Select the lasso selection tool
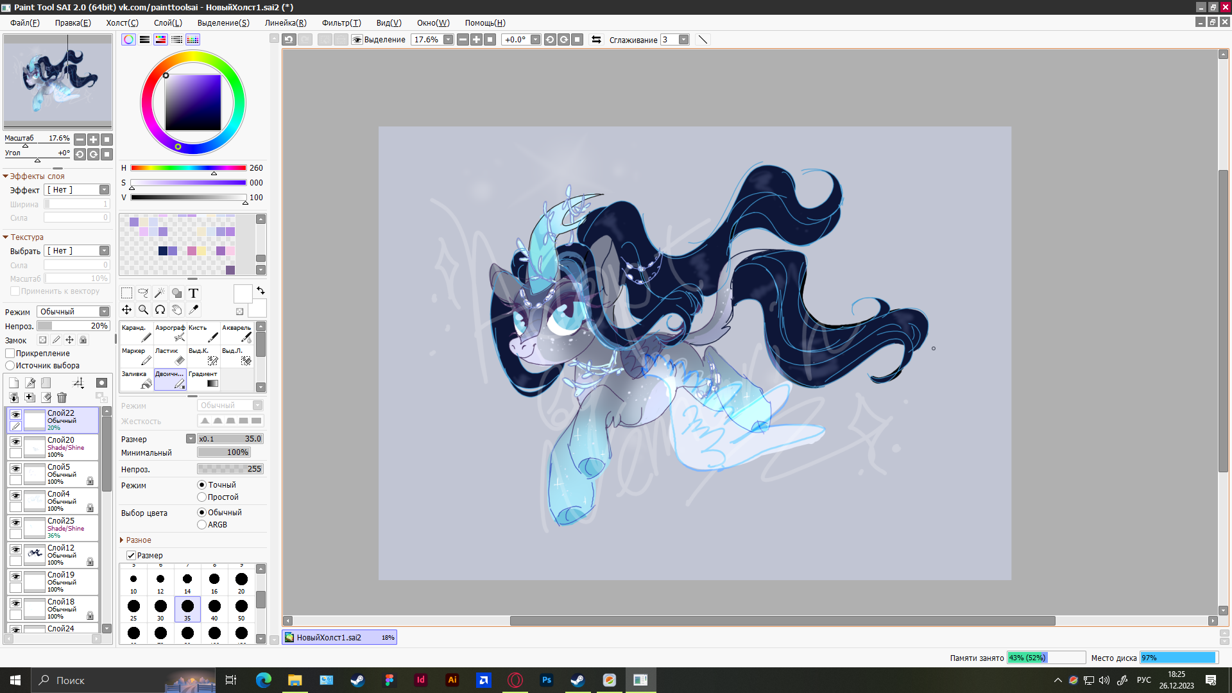 click(x=143, y=293)
